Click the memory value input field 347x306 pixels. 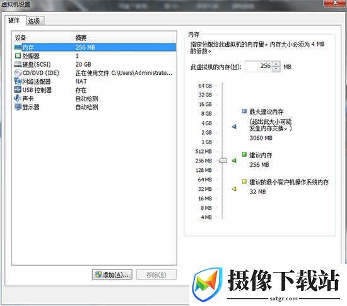pyautogui.click(x=259, y=66)
